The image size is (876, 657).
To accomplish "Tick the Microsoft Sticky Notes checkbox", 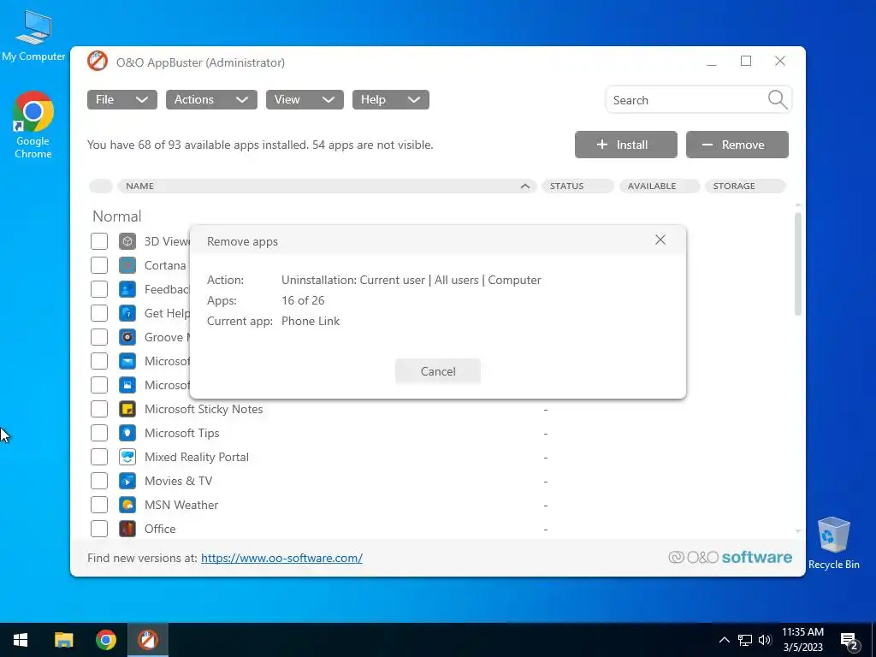I will tap(99, 409).
